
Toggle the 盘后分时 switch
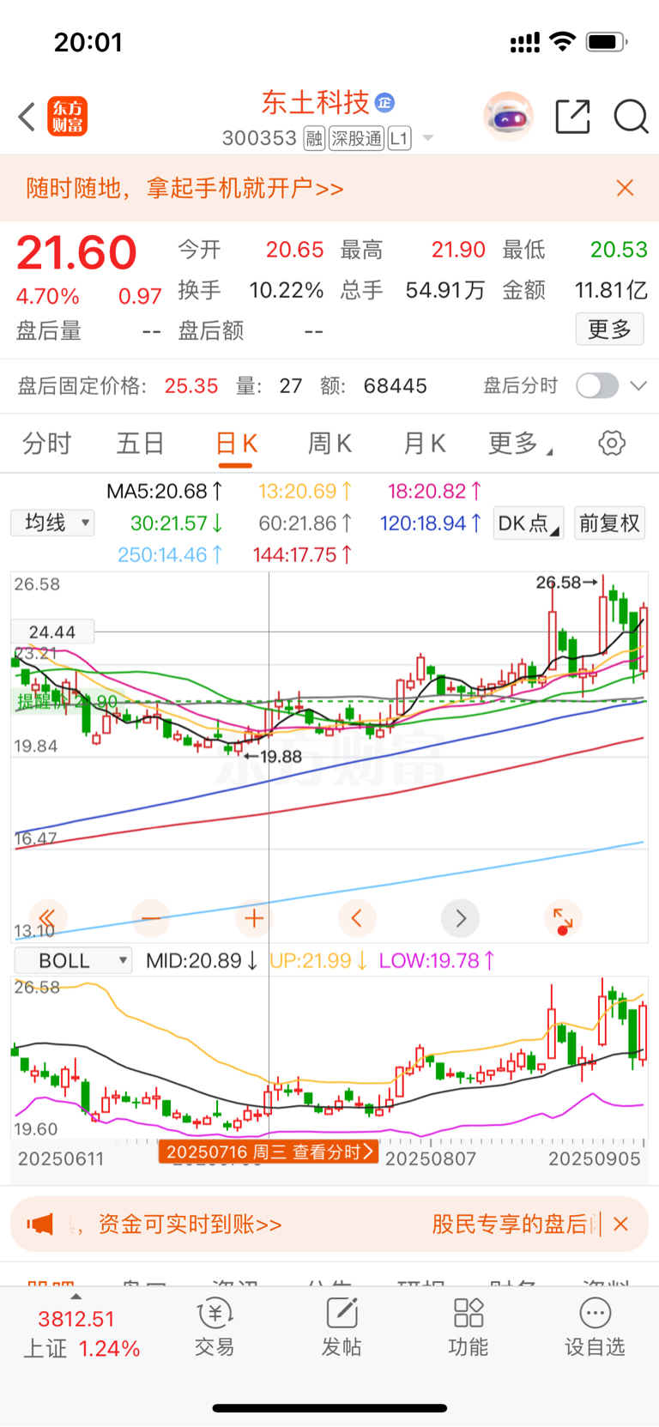click(x=597, y=385)
